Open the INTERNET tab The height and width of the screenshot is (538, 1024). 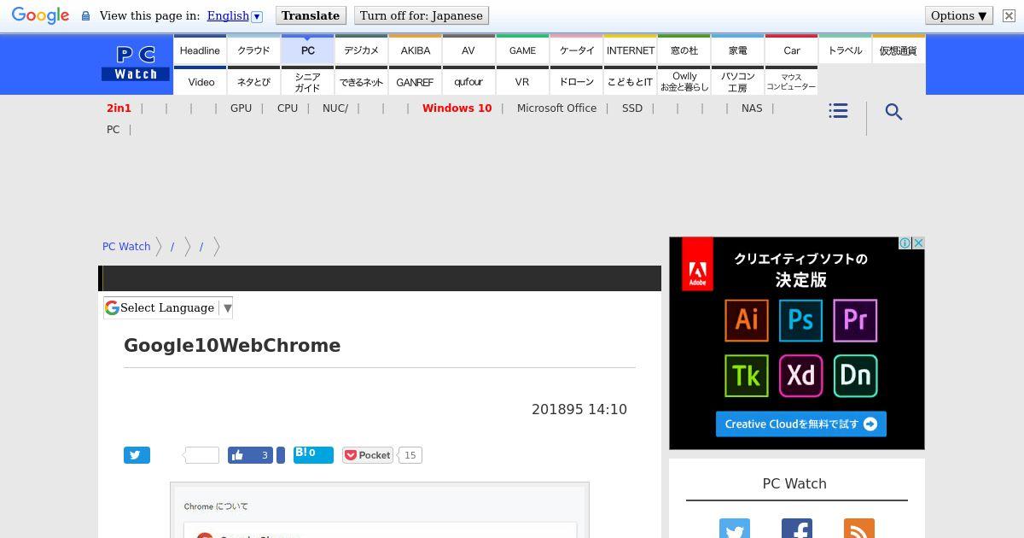click(x=630, y=50)
